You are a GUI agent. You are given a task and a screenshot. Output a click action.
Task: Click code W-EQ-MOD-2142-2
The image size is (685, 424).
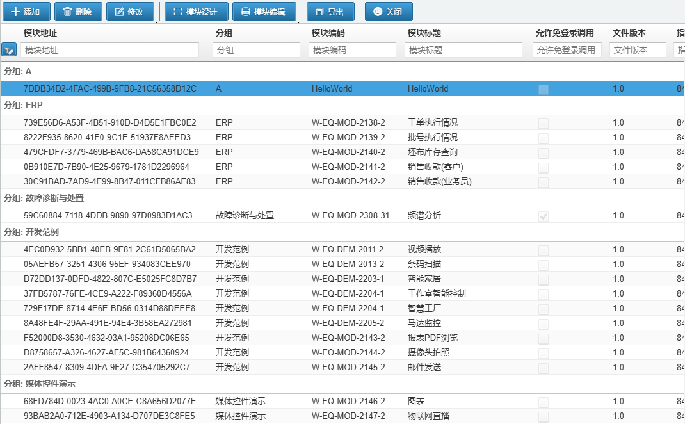349,181
